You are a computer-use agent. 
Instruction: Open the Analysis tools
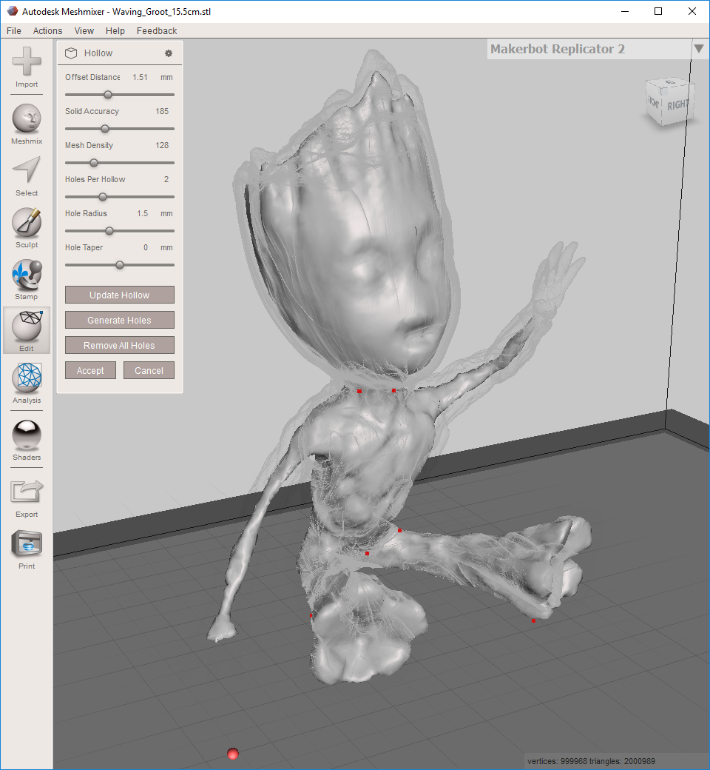point(27,383)
